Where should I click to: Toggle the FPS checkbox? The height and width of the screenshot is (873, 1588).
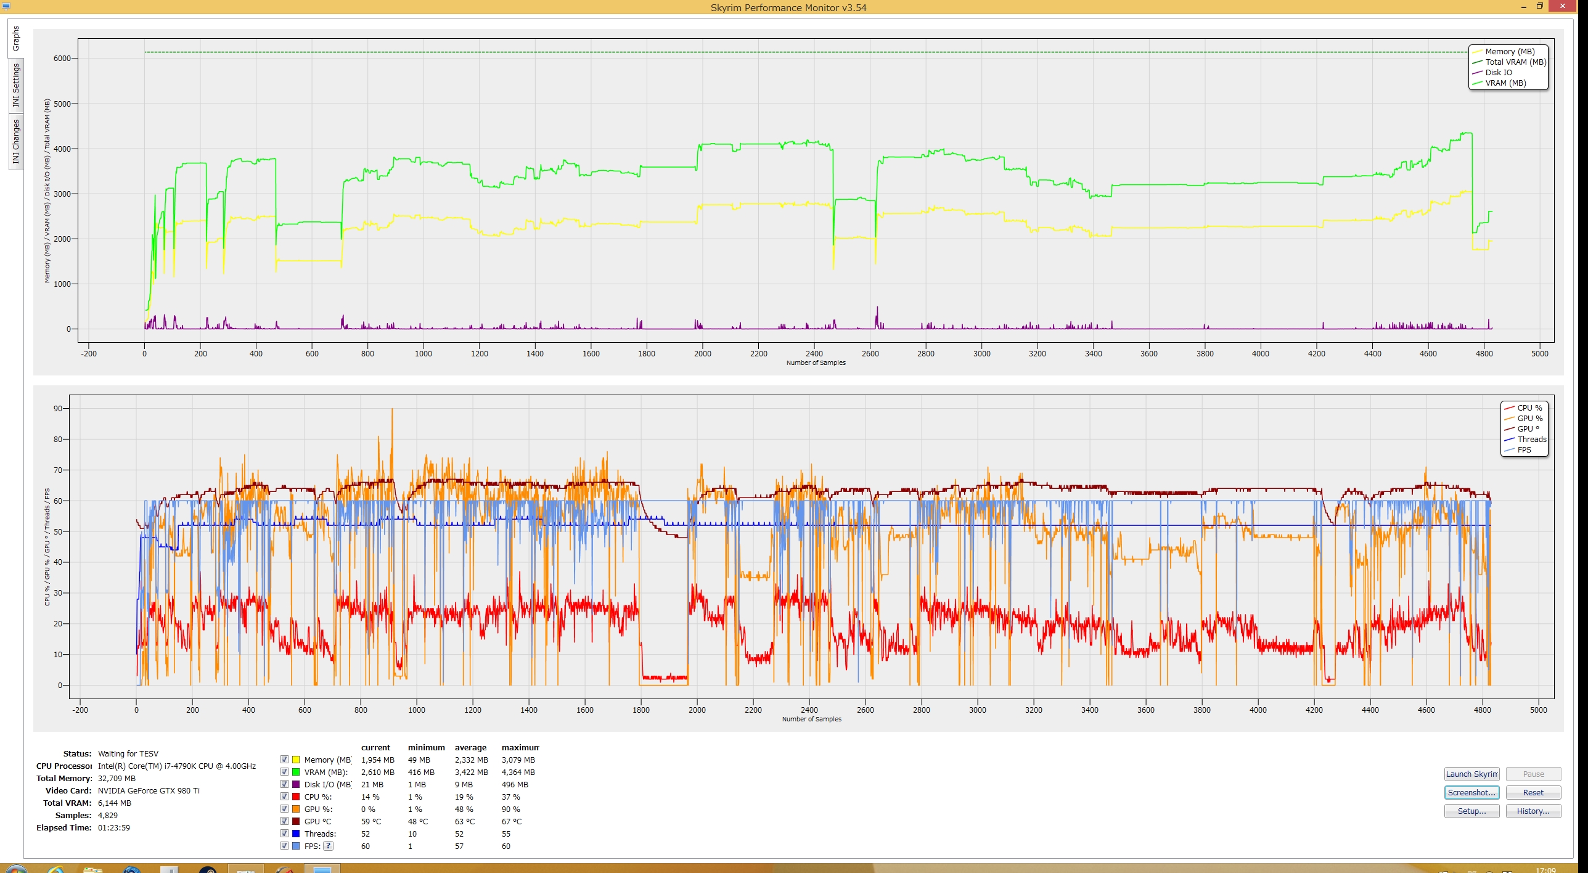[x=284, y=846]
